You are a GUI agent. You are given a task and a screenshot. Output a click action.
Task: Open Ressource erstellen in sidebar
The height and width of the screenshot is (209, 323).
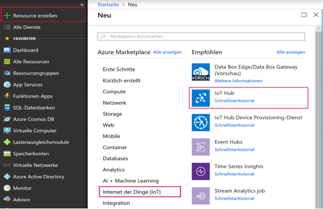[x=43, y=14]
